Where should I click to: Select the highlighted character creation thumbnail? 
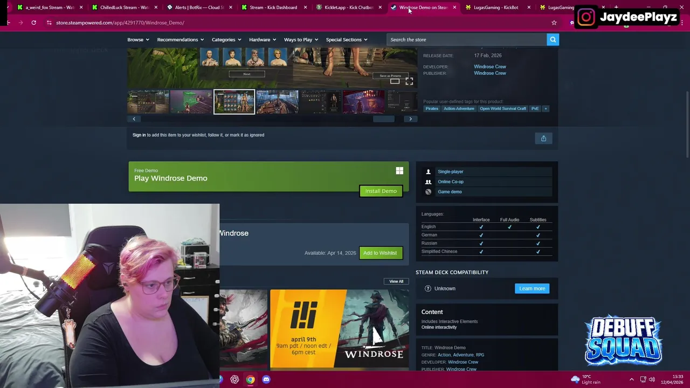tap(234, 102)
